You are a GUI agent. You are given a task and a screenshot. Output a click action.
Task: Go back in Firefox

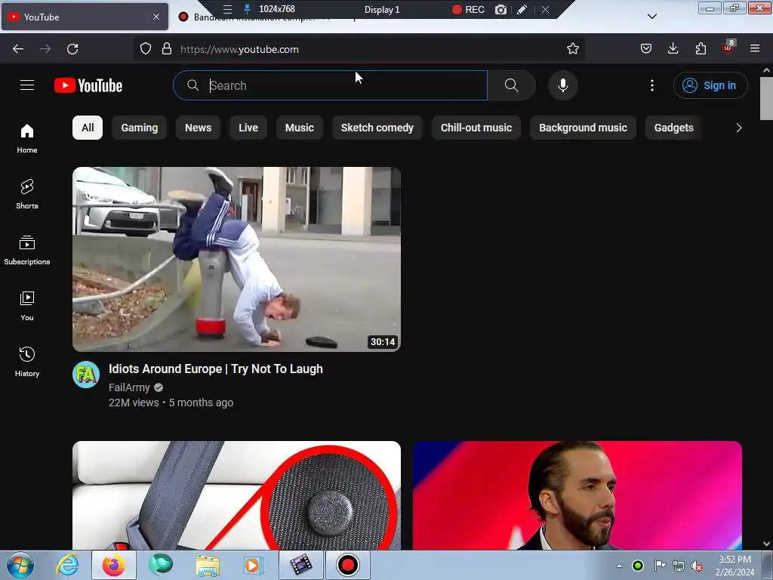click(18, 49)
